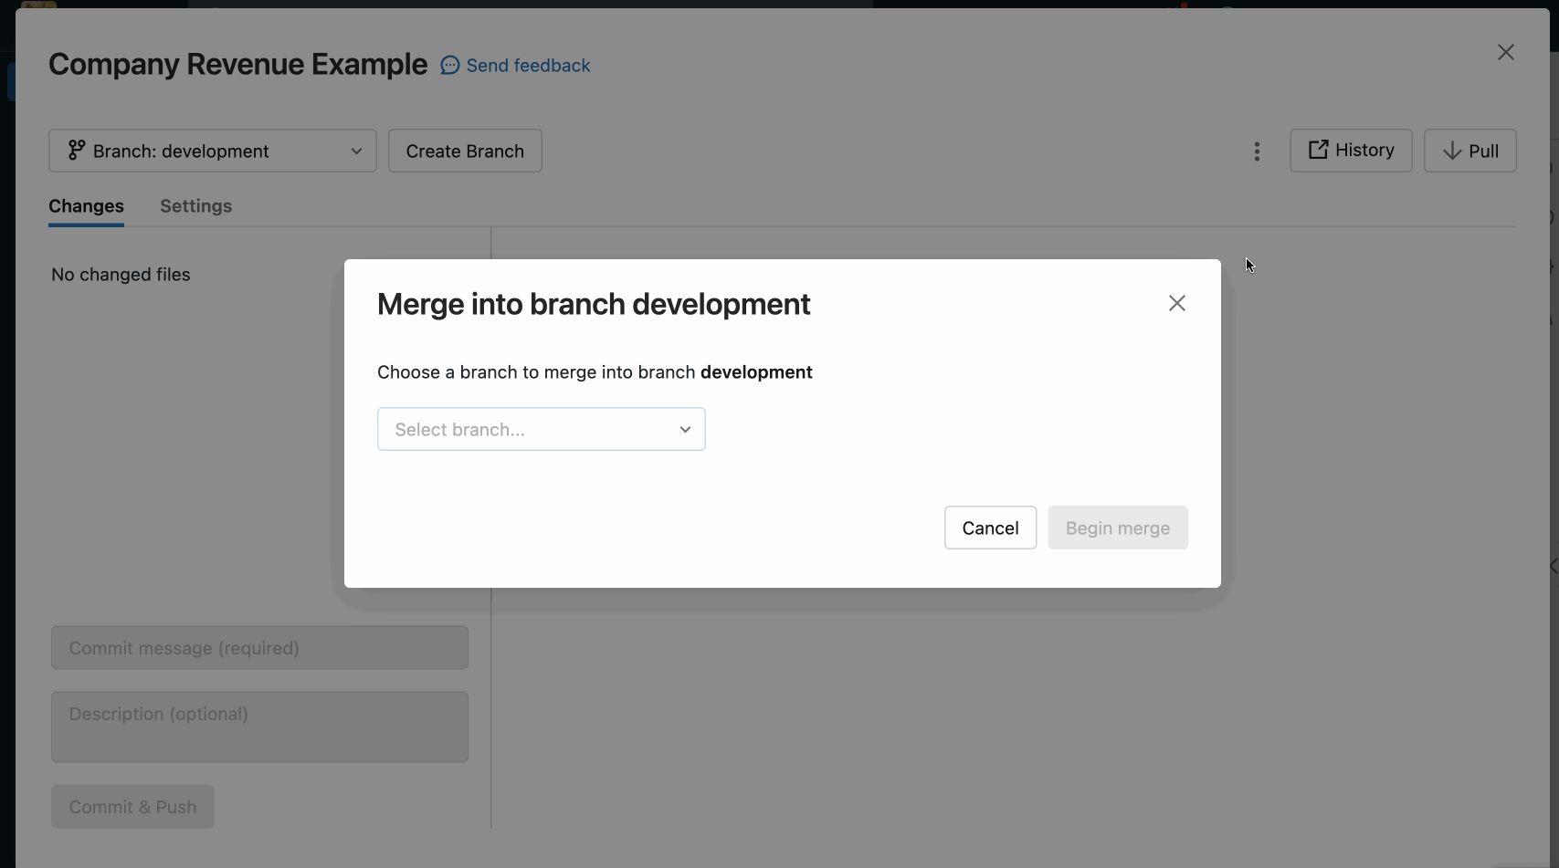
Task: Click the speech bubble icon next to Send feedback
Action: coord(448,65)
